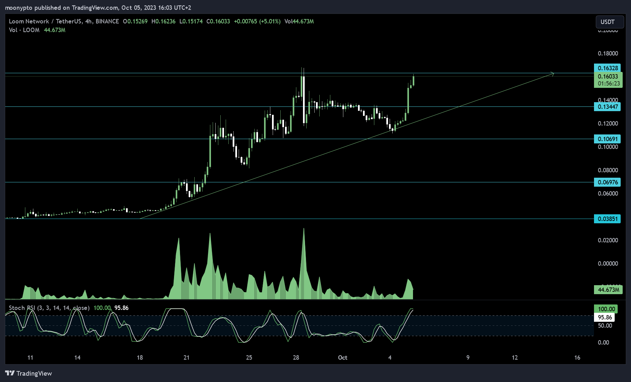Click the 0.18000 price axis tick
Viewport: 631px width, 382px height.
click(608, 53)
